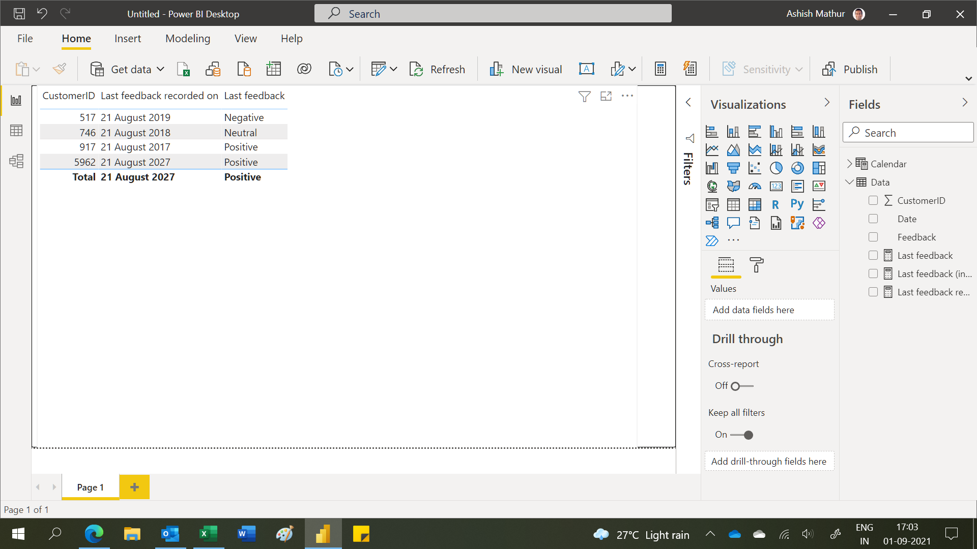Screen dimensions: 977x549
Task: Choose the Python visual icon
Action: 797,205
